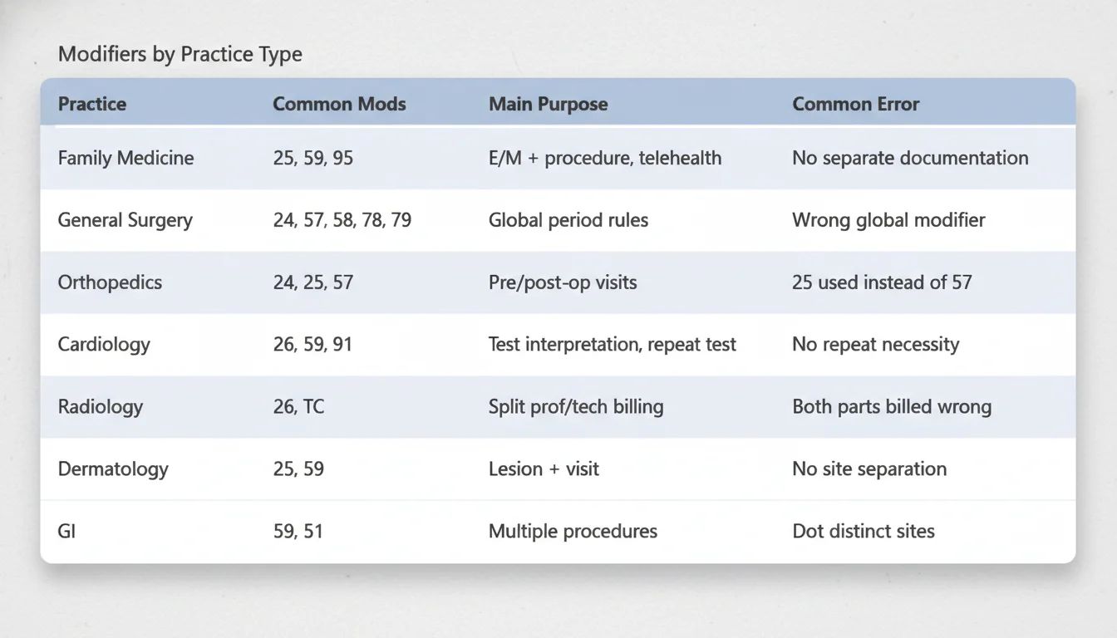Click the Radiology practice cell
The height and width of the screenshot is (638, 1117).
101,407
